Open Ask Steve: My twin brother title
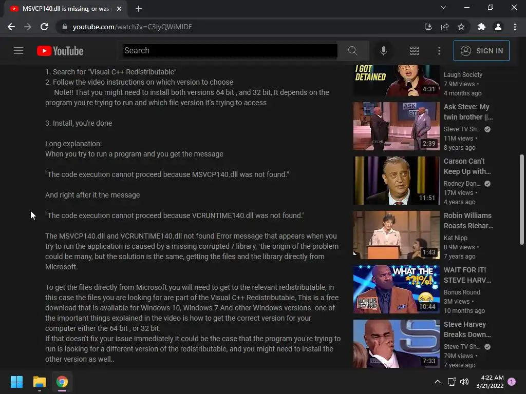This screenshot has height=394, width=526. (x=468, y=112)
